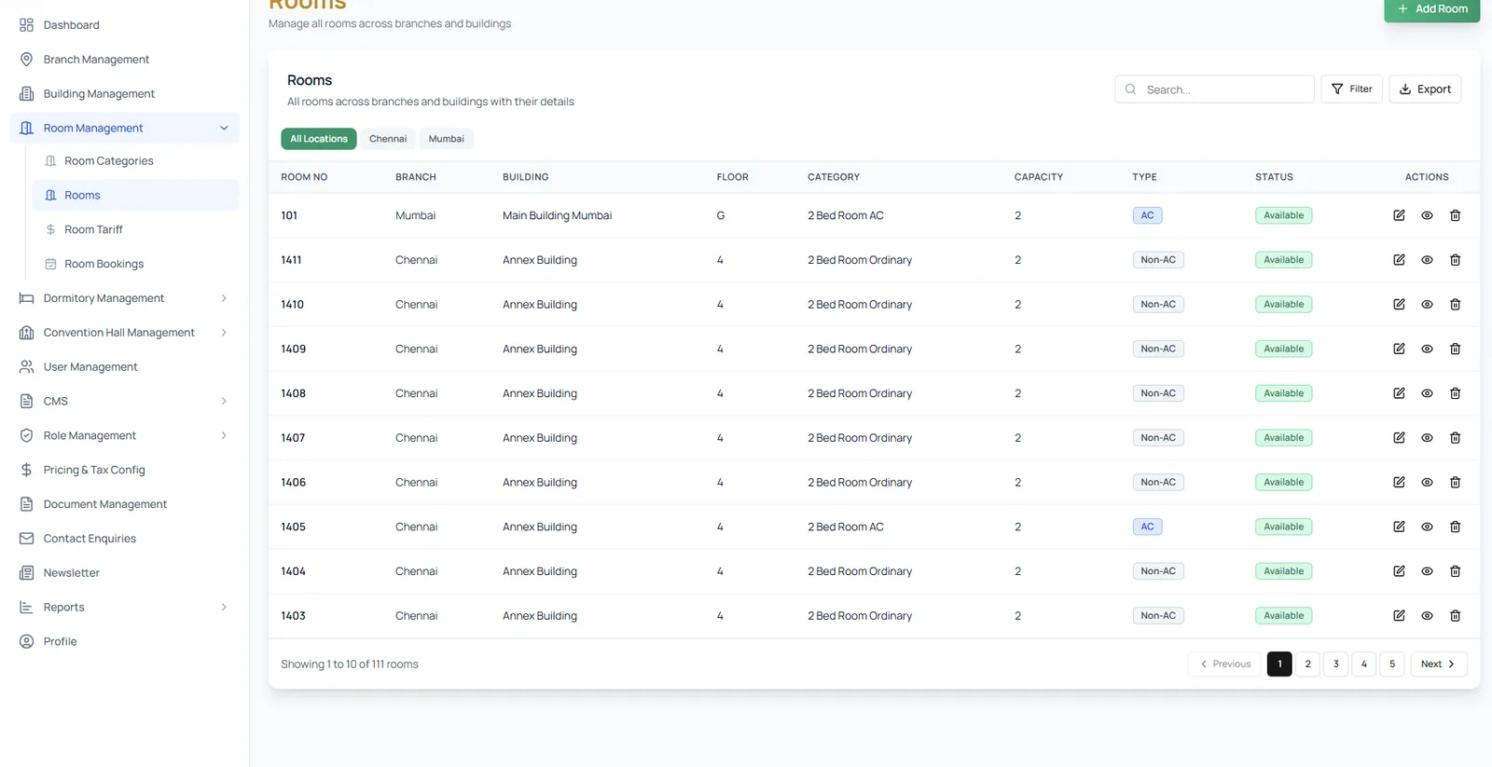Edit room 1410 via pencil icon
1492x767 pixels.
tap(1399, 305)
